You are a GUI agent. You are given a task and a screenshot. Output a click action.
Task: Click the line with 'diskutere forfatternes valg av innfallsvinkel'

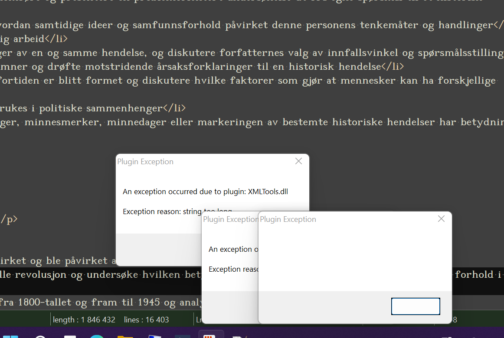coord(252,52)
